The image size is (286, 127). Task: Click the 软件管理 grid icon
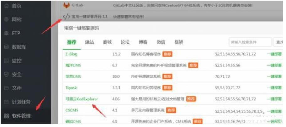6,116
